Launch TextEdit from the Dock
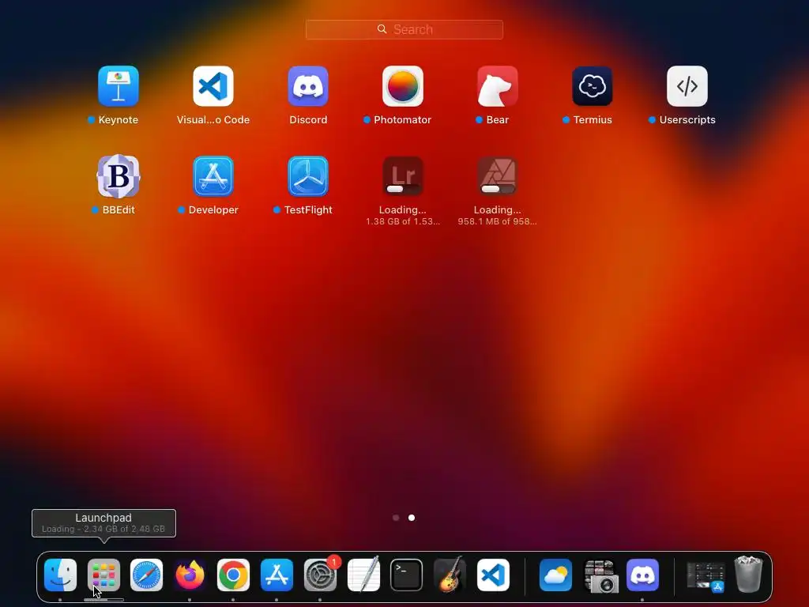This screenshot has height=607, width=809. (363, 575)
